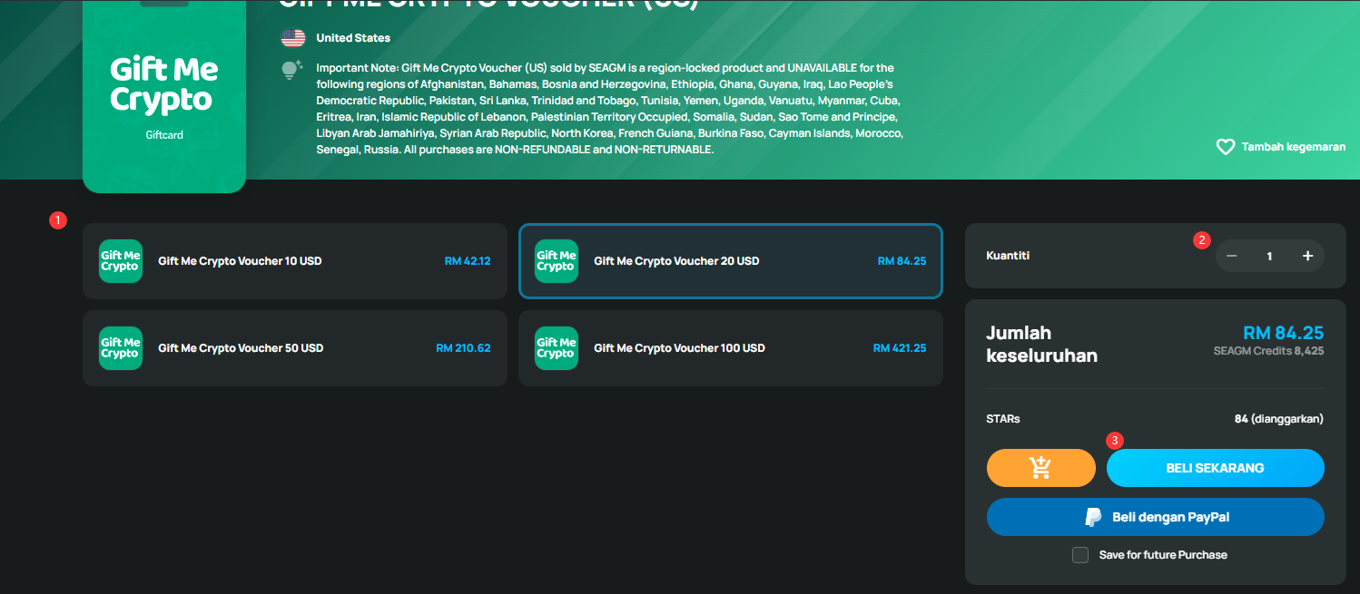The height and width of the screenshot is (594, 1360).
Task: Click BELI SEKARANG button
Action: tap(1215, 468)
